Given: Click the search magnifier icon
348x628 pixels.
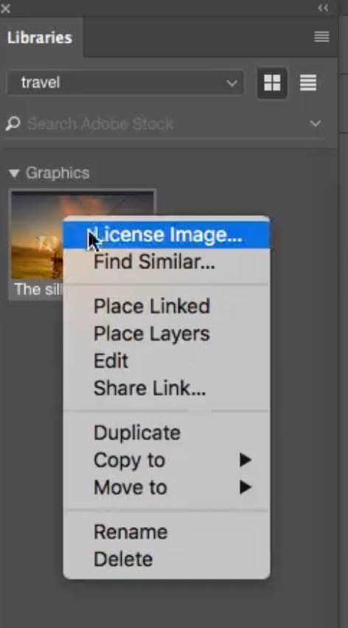Looking at the screenshot, I should coord(13,123).
